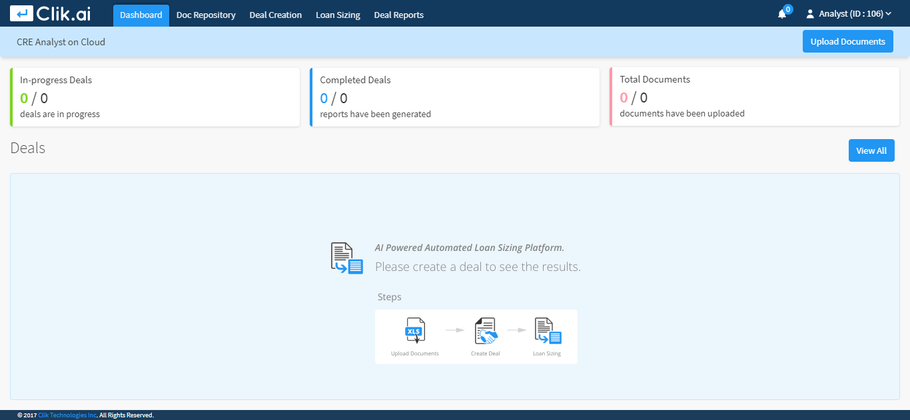Screen dimensions: 910x420
Task: Go to the Deal Creation tab
Action: click(275, 15)
